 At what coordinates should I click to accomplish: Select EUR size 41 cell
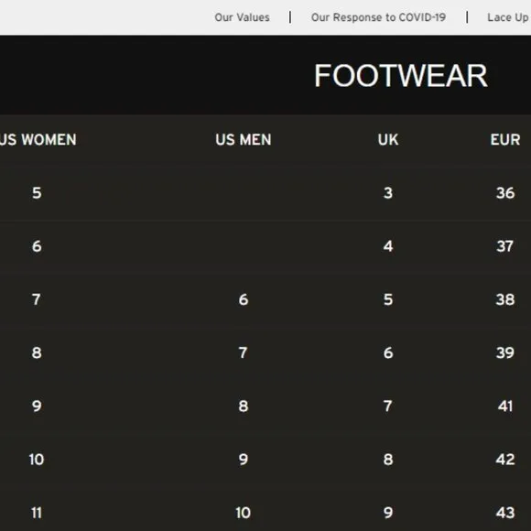505,406
